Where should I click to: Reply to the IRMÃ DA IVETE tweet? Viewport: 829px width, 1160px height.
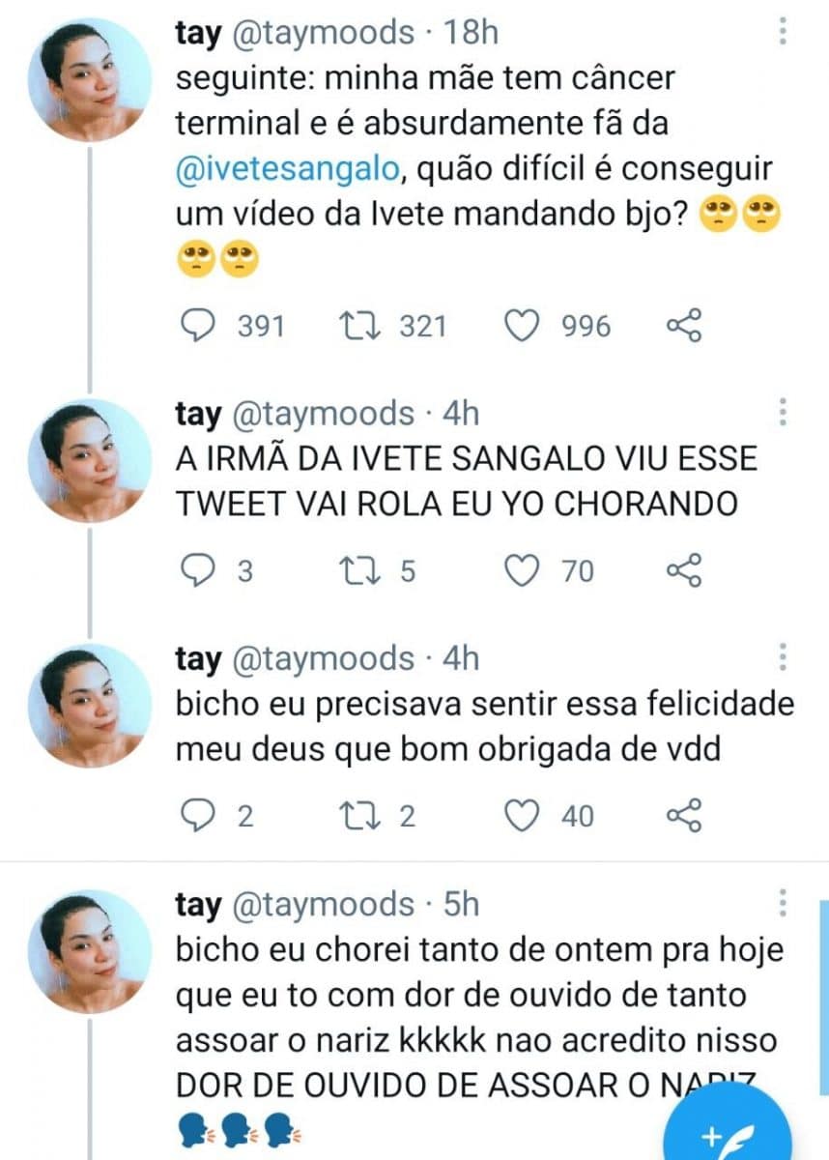(199, 571)
